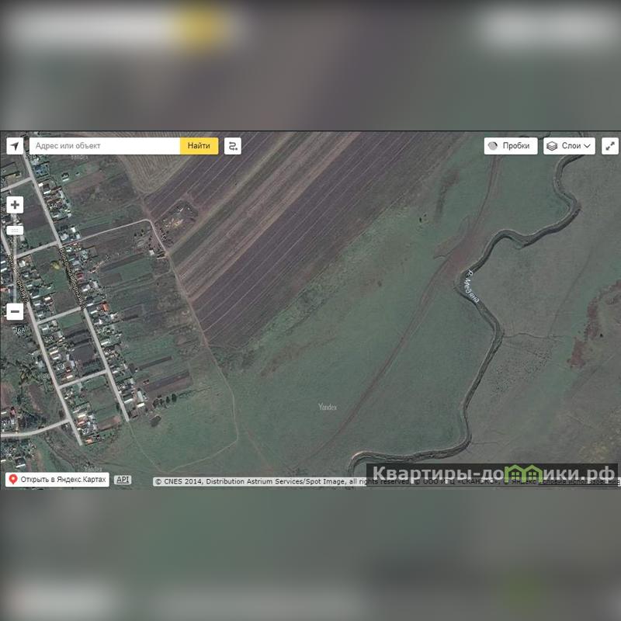Viewport: 621px width, 621px height.
Task: Click the geolocation arrow icon
Action: pyautogui.click(x=15, y=146)
